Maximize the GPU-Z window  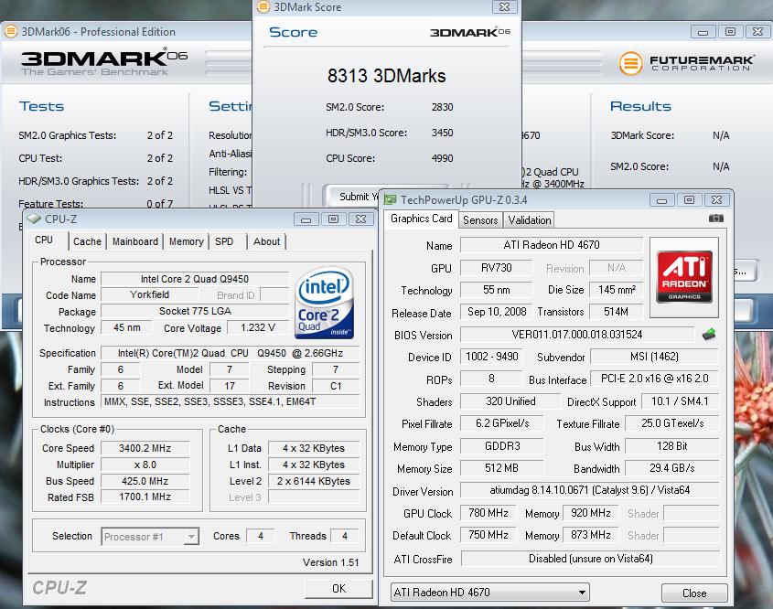689,200
